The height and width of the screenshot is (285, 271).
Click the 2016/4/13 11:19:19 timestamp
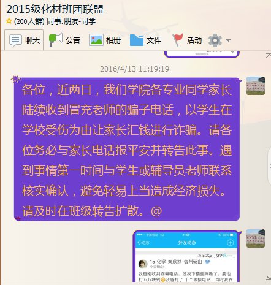(134, 69)
